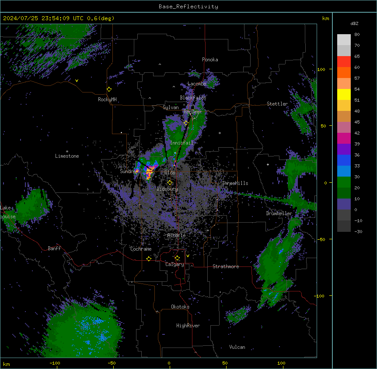The width and height of the screenshot is (377, 369).
Task: Click the intense storm core east of Sundre
Action: [150, 171]
